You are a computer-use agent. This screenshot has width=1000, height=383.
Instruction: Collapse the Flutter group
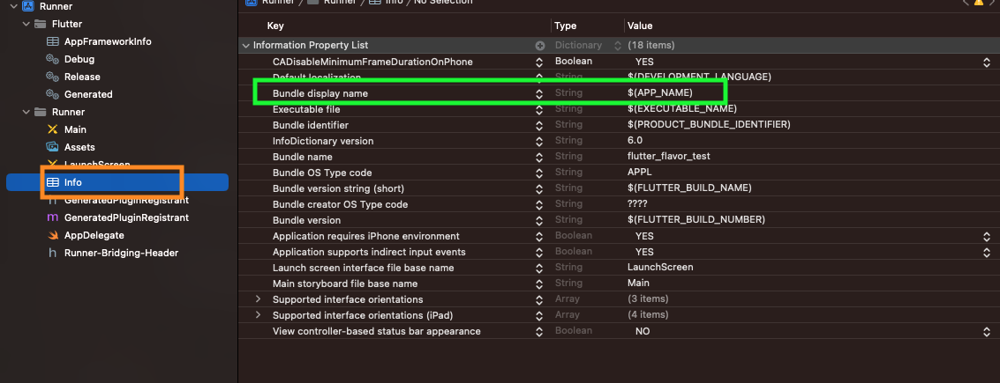(26, 24)
